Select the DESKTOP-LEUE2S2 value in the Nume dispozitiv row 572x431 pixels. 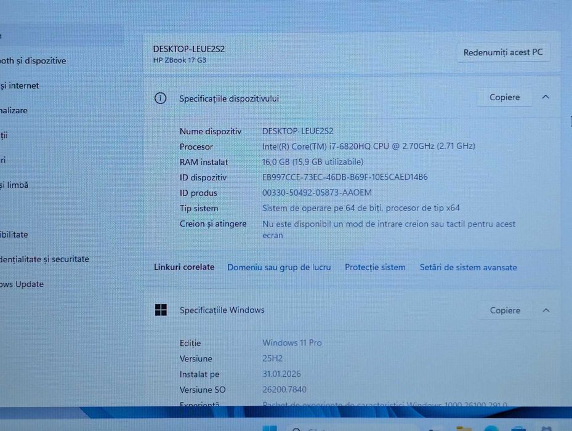tap(297, 131)
